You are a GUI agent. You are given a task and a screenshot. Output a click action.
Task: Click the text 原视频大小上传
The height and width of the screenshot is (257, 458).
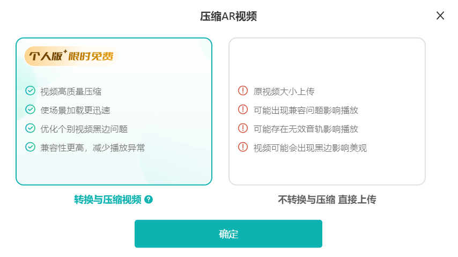pyautogui.click(x=284, y=92)
